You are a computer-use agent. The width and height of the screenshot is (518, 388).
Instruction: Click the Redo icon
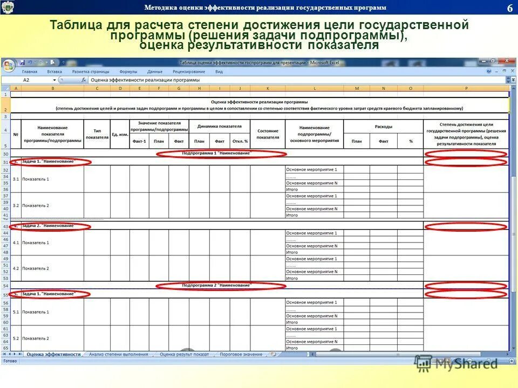point(41,62)
